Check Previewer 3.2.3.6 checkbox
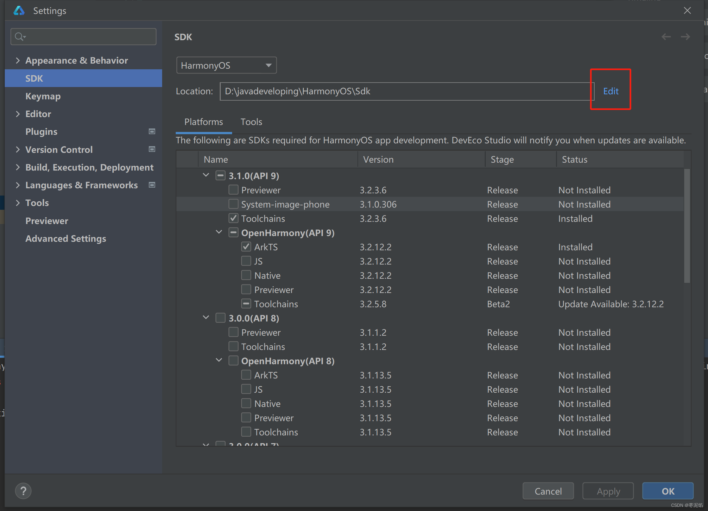The height and width of the screenshot is (511, 708). (x=233, y=190)
